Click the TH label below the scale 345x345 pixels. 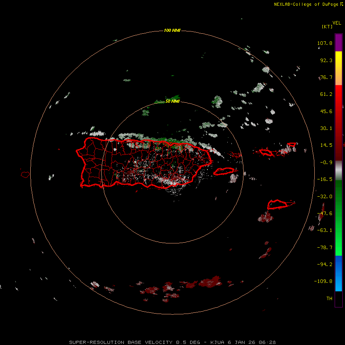329,299
